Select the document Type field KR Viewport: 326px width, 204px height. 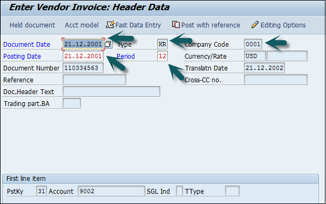[162, 44]
